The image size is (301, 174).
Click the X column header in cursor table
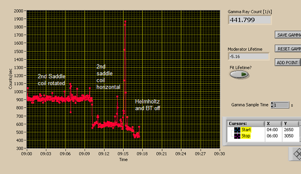tap(273, 124)
